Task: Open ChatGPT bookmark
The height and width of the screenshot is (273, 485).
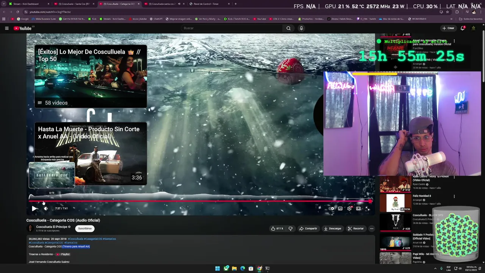Action: point(156,19)
